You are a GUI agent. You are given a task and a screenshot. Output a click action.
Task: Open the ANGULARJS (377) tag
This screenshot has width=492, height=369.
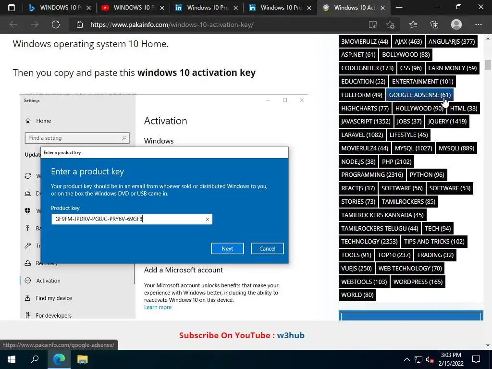[x=452, y=41]
